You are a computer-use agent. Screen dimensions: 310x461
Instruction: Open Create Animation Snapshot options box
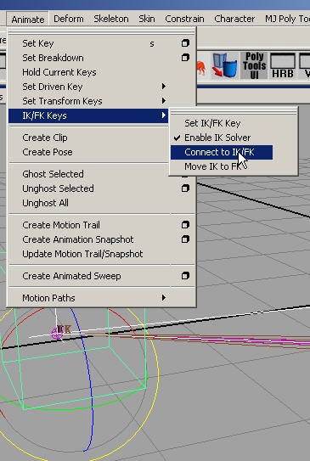(185, 239)
